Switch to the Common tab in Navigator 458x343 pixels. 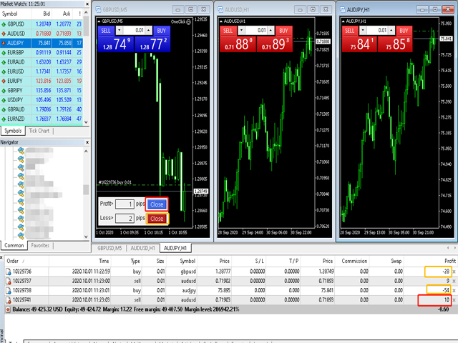pos(14,246)
